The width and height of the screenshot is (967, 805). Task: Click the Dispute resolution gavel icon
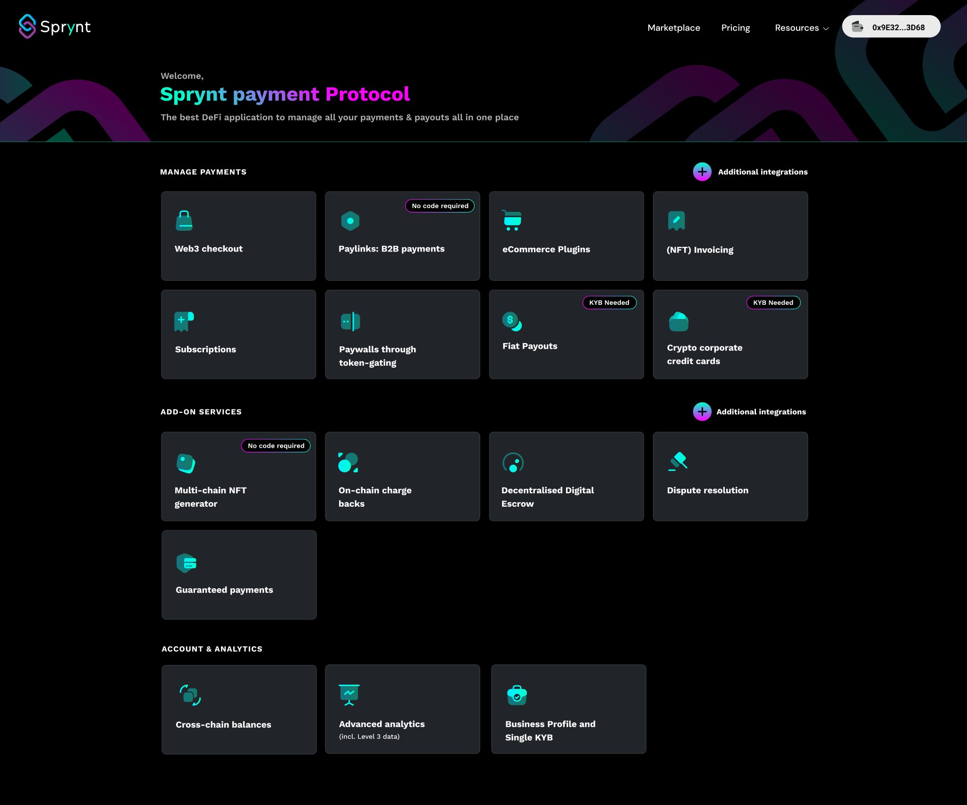(x=678, y=461)
